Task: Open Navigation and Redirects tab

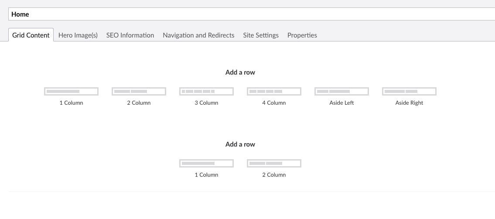Action: click(198, 35)
